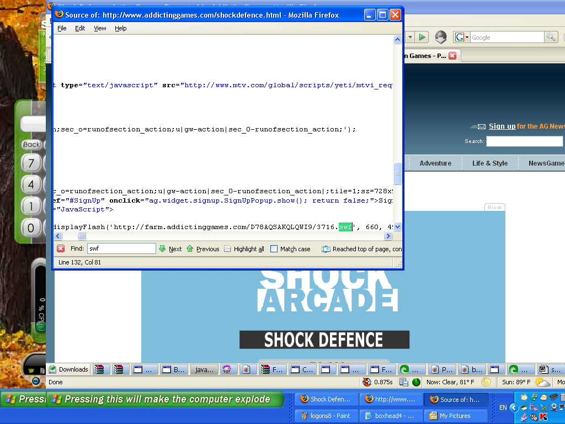Screen dimensions: 565x424
Task: Enable the Match case checkbox
Action: (274, 249)
